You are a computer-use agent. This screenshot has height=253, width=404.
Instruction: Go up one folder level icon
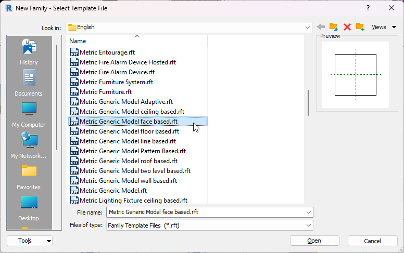(333, 26)
